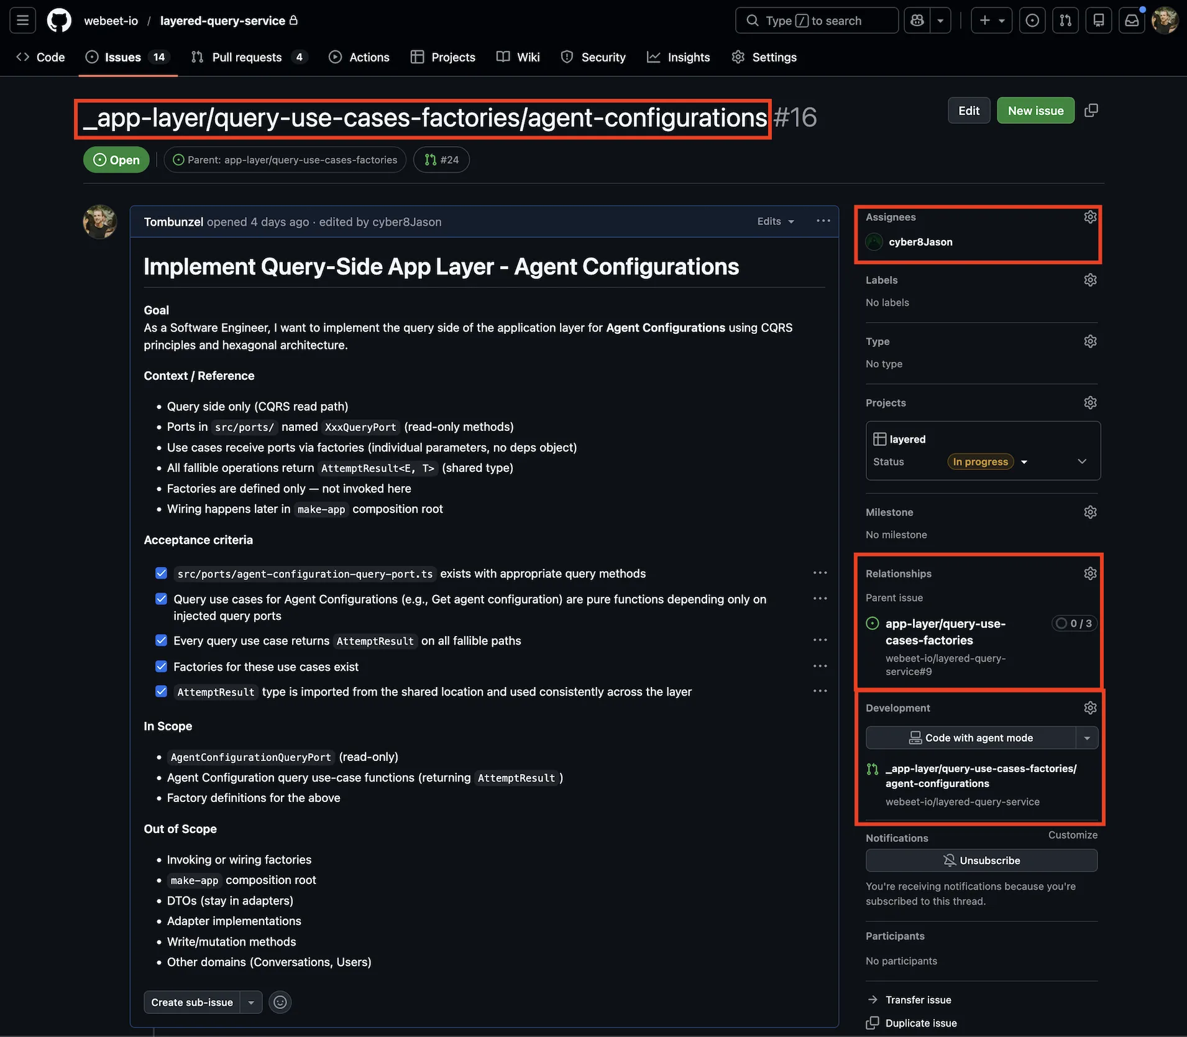Open the Labels settings gear
This screenshot has width=1187, height=1037.
[x=1091, y=280]
